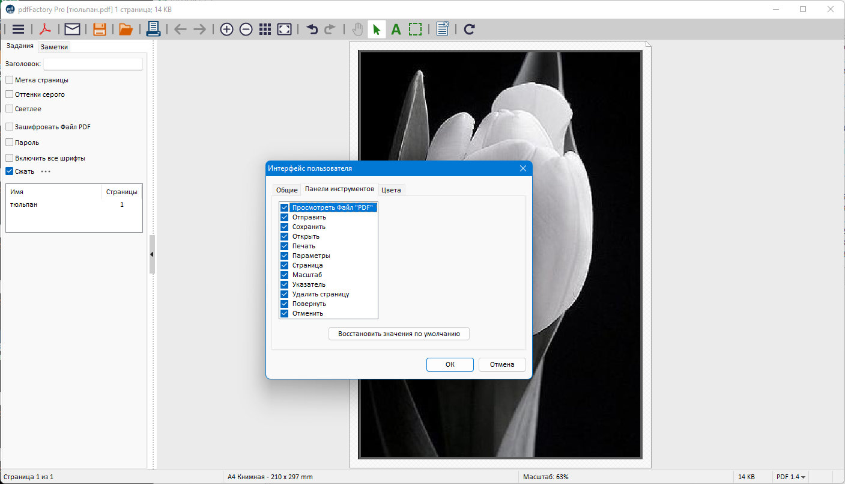Click the Delete page icon
The image size is (845, 484).
[x=443, y=29]
